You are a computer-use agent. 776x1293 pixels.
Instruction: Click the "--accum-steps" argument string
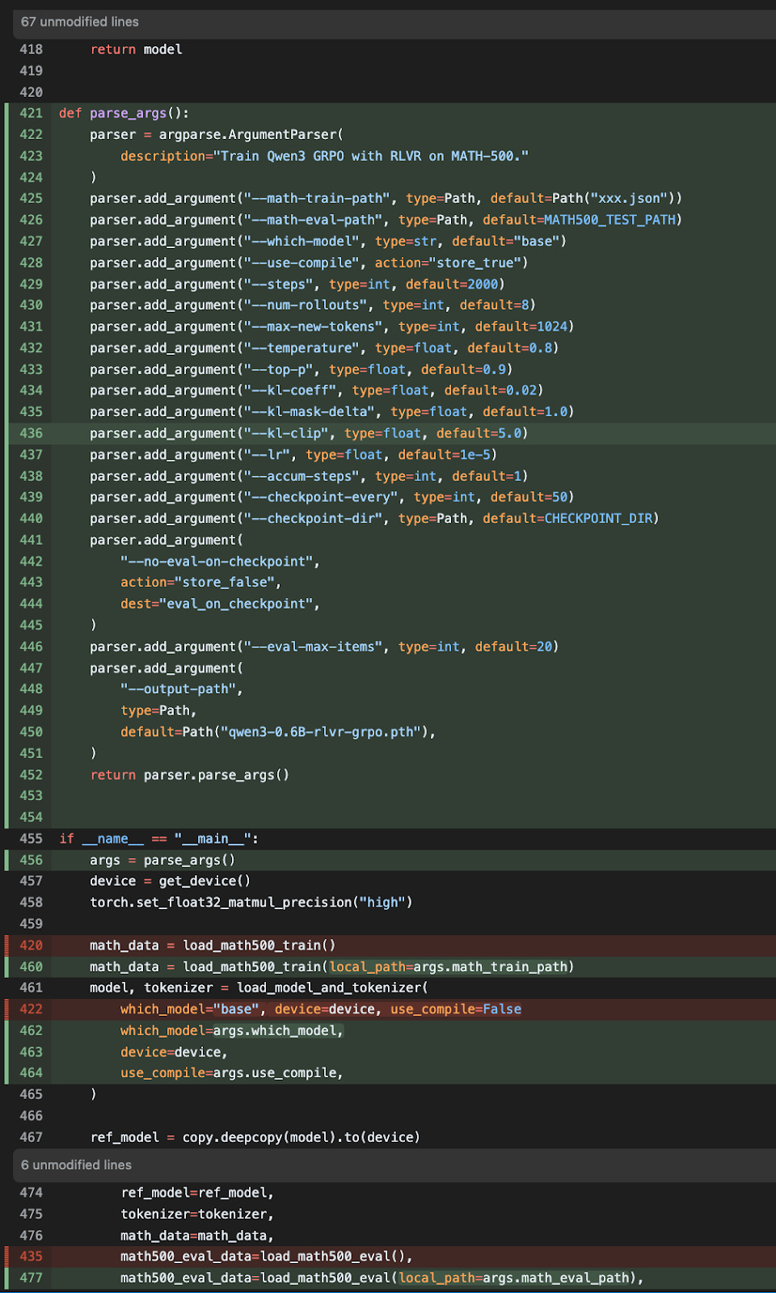point(302,476)
